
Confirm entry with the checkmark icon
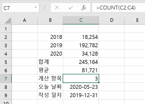pyautogui.click(x=70, y=8)
